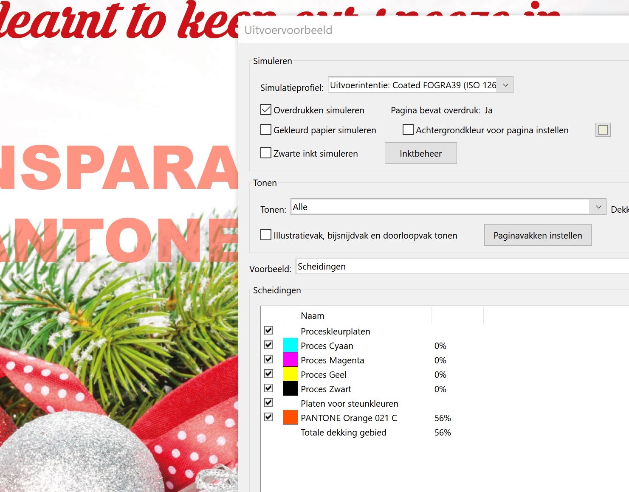Check Achtergrondkleur voor pagina instellen
Image resolution: width=629 pixels, height=492 pixels.
click(408, 129)
